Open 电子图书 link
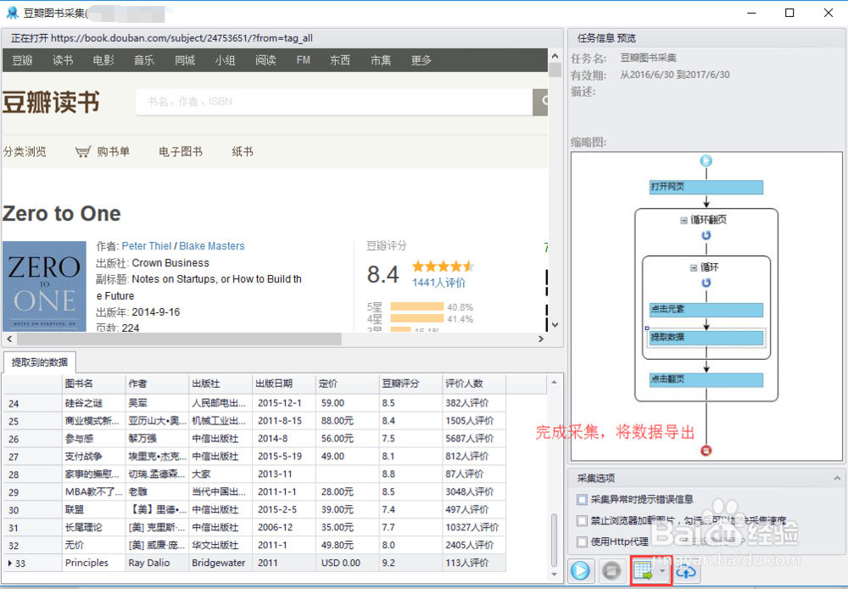 pyautogui.click(x=181, y=152)
